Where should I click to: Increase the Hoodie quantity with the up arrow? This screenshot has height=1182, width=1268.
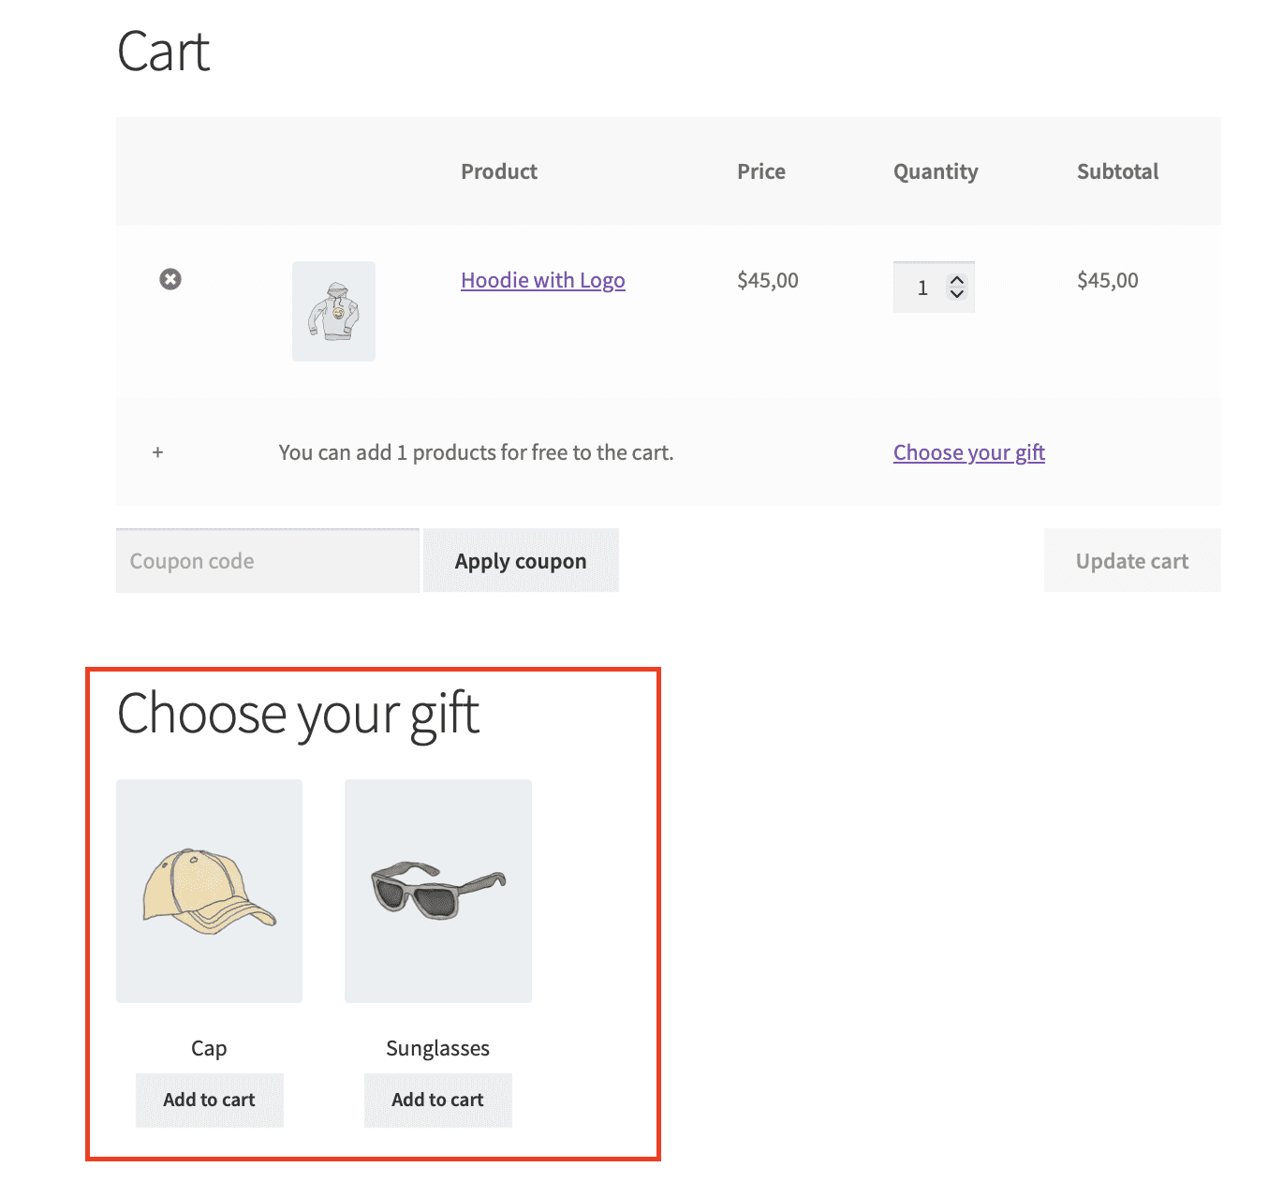pos(955,278)
